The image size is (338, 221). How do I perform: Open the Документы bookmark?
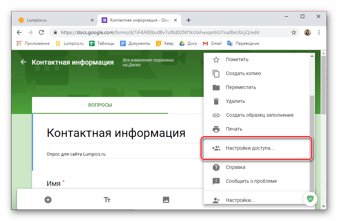135,43
